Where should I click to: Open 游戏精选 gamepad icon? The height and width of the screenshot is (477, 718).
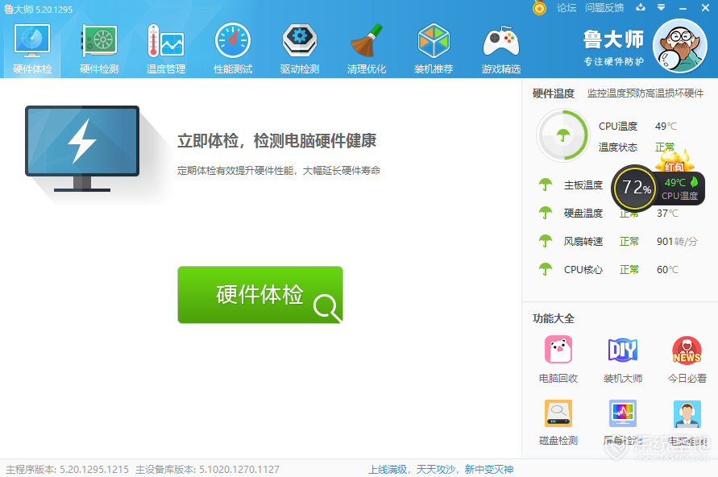coord(501,49)
